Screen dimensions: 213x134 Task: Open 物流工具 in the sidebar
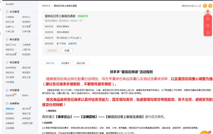click(x=10, y=22)
